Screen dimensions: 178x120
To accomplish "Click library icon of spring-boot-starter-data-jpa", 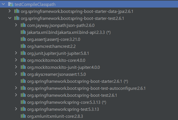I will click(17, 11).
